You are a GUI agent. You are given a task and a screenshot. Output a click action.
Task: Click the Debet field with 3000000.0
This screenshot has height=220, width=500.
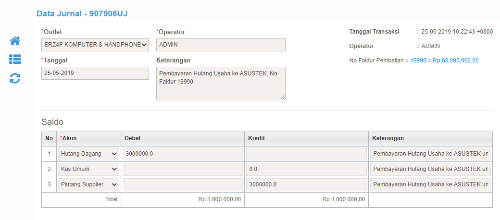[x=183, y=154]
